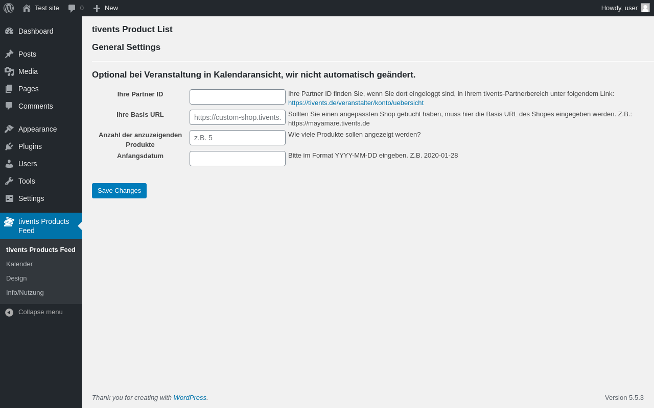654x408 pixels.
Task: Focus the Ihre Basis URL field
Action: click(238, 117)
